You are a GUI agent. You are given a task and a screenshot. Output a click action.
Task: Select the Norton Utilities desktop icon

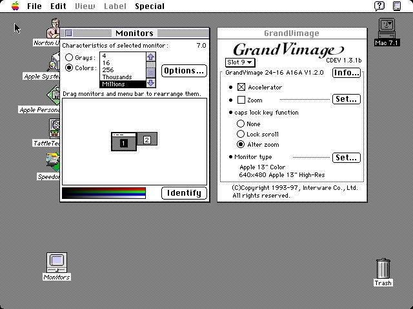coord(54,28)
